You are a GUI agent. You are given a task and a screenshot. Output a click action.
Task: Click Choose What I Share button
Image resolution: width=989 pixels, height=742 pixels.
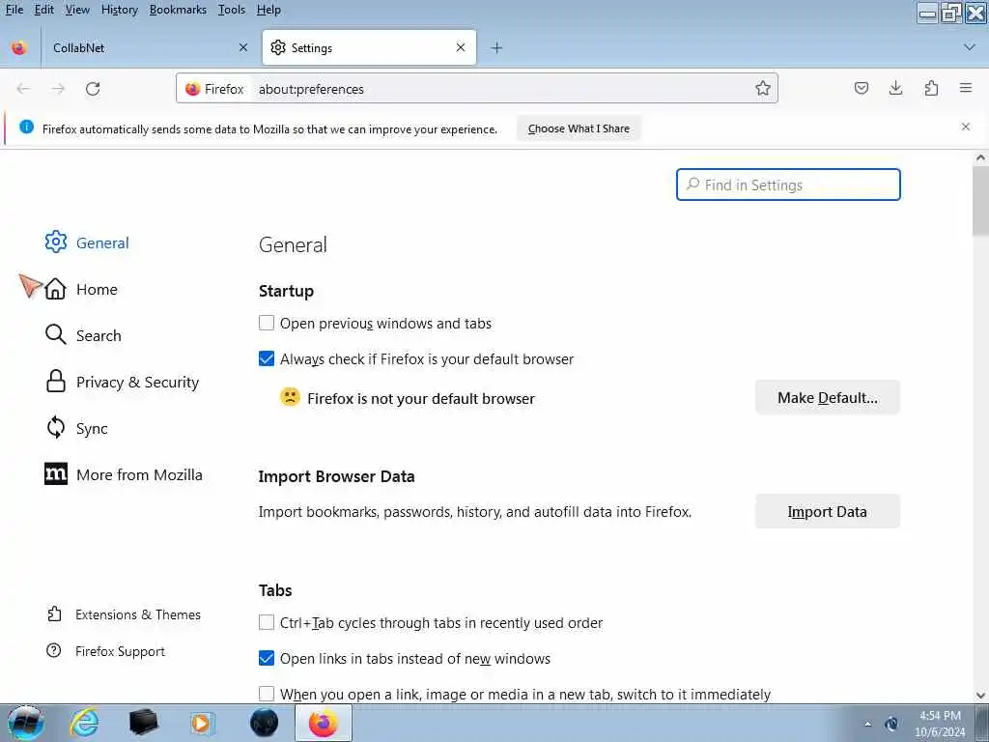[579, 128]
